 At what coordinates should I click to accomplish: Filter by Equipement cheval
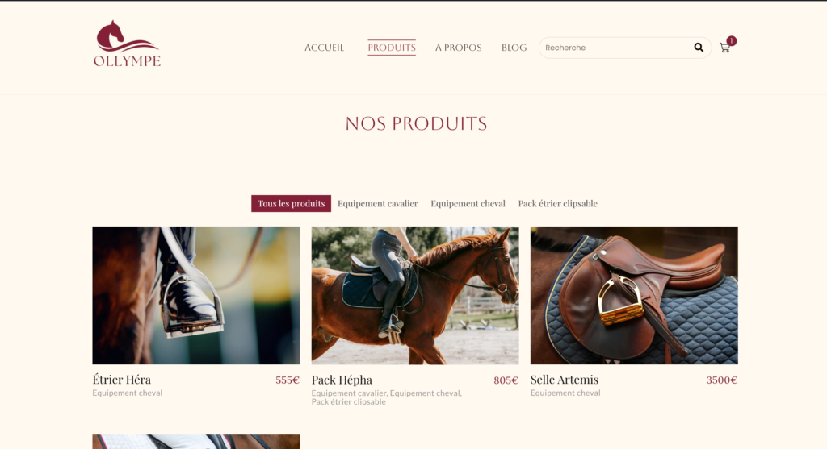point(468,203)
